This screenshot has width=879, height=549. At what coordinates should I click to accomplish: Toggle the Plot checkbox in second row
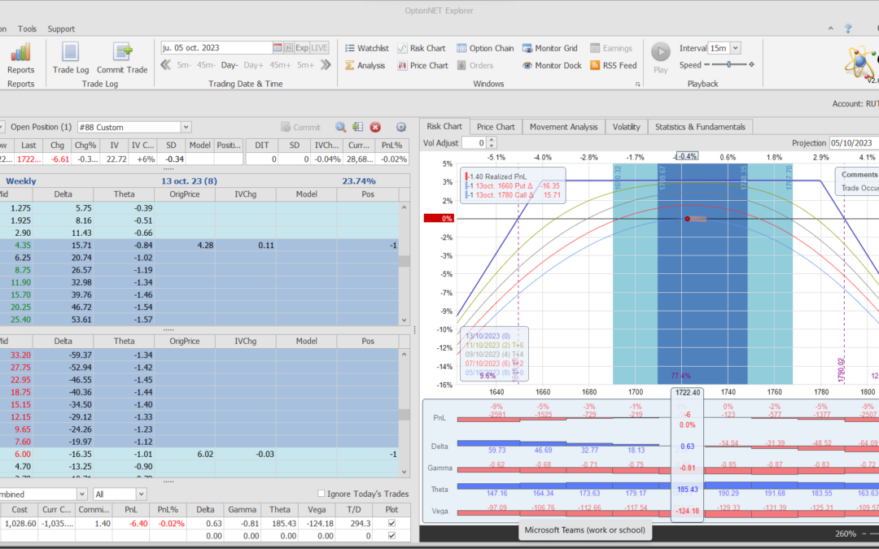click(x=392, y=537)
